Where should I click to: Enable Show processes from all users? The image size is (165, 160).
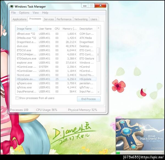17,98
